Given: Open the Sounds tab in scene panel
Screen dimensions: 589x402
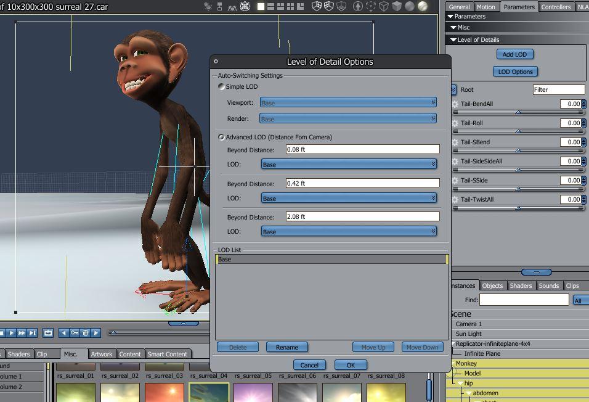Looking at the screenshot, I should coord(548,286).
